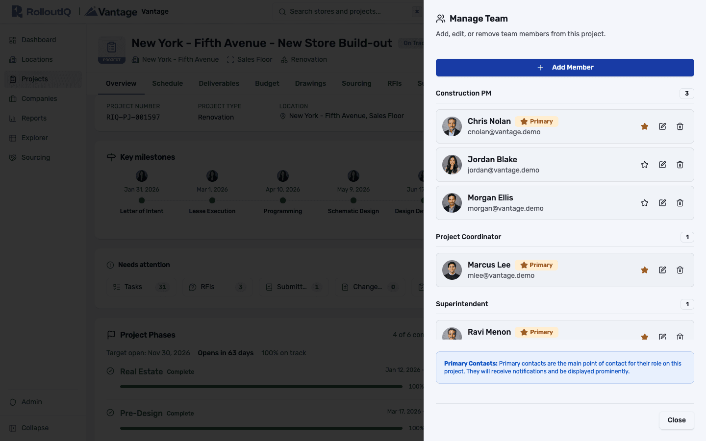Open Reports in the sidebar
Screen dimensions: 706x441
[x=43, y=119]
